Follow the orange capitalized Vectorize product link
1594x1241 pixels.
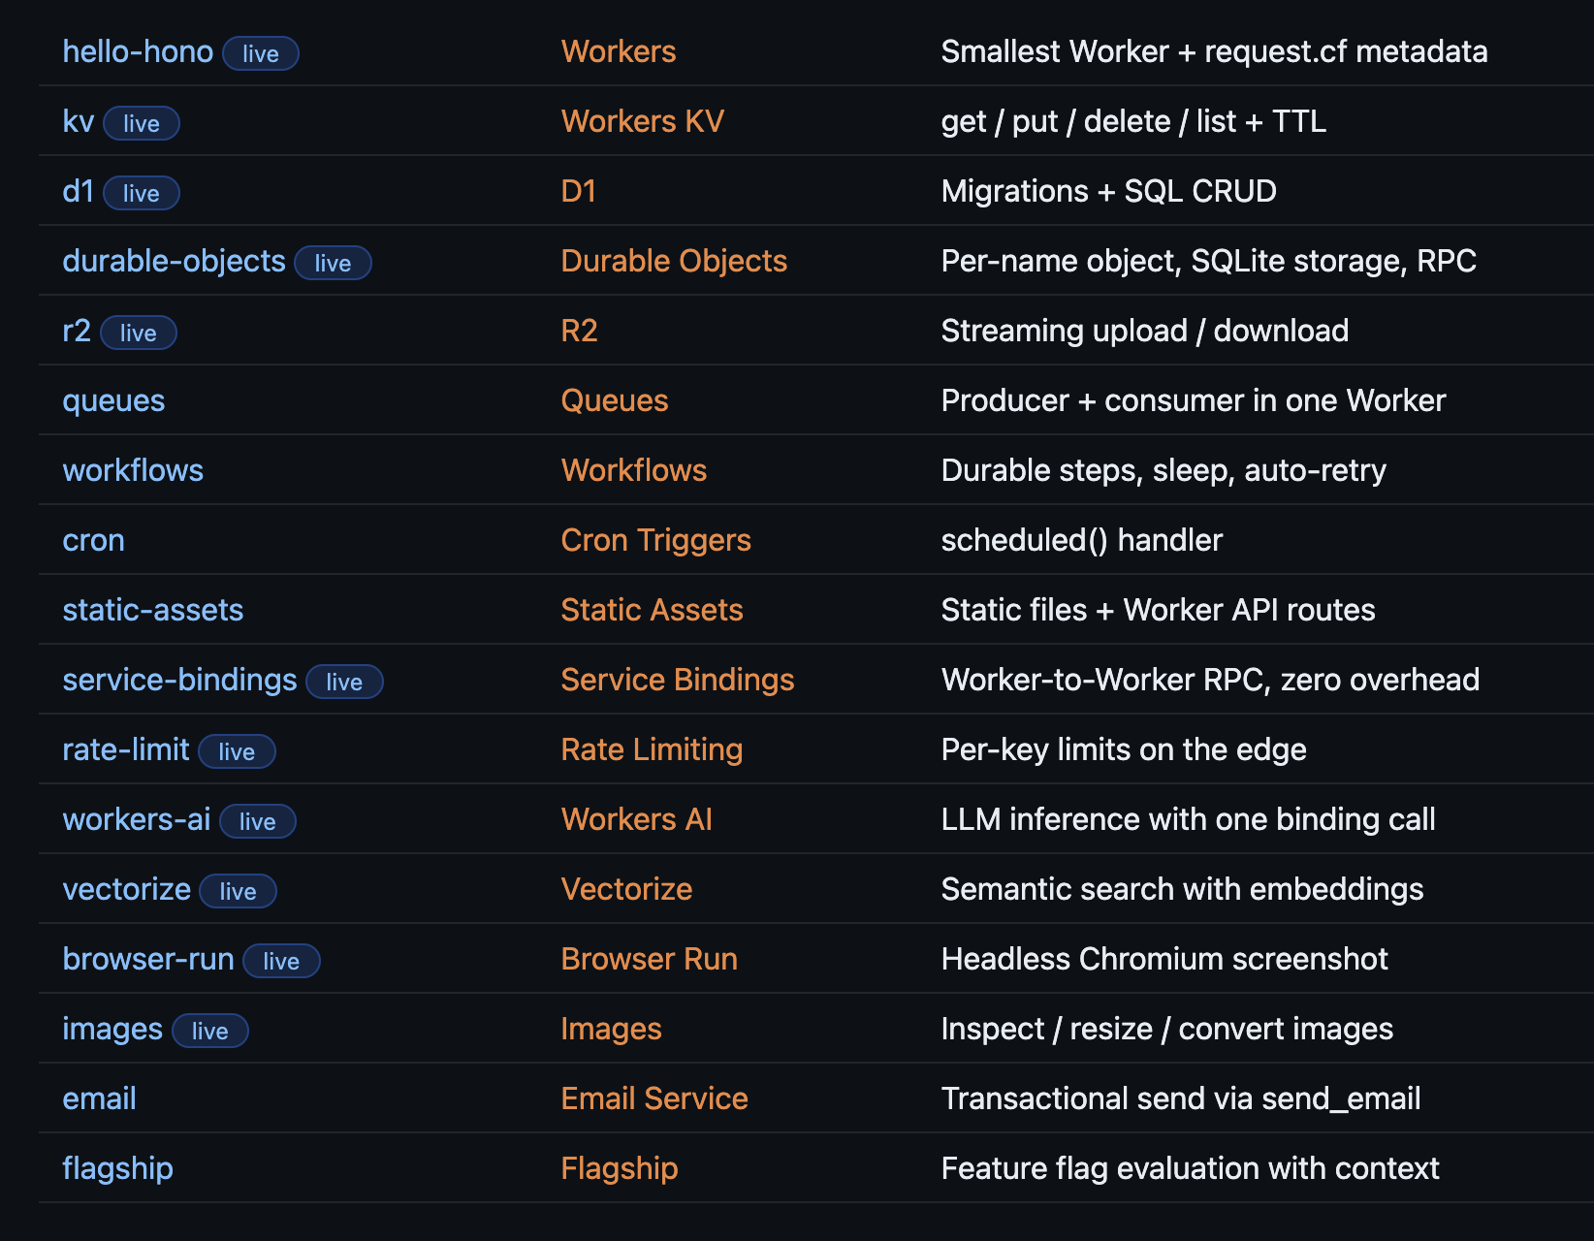pyautogui.click(x=626, y=889)
